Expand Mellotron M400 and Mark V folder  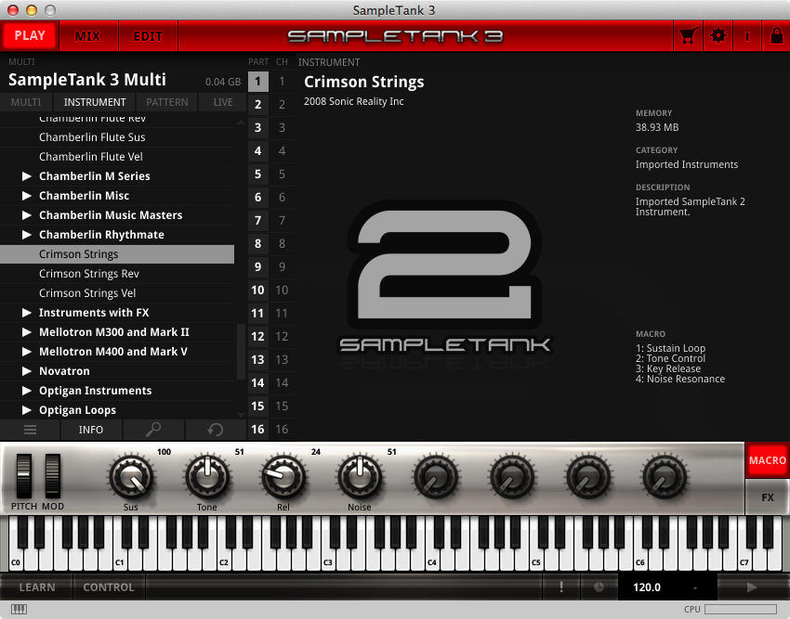point(27,352)
